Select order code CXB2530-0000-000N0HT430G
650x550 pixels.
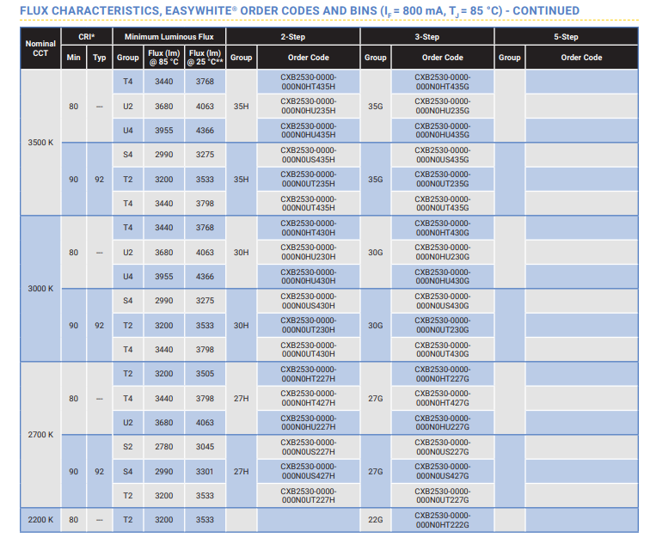pyautogui.click(x=443, y=228)
